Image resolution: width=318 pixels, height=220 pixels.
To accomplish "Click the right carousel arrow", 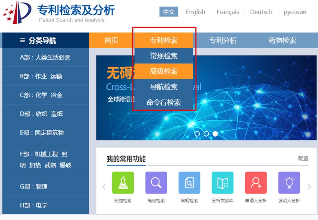I will coord(309,187).
